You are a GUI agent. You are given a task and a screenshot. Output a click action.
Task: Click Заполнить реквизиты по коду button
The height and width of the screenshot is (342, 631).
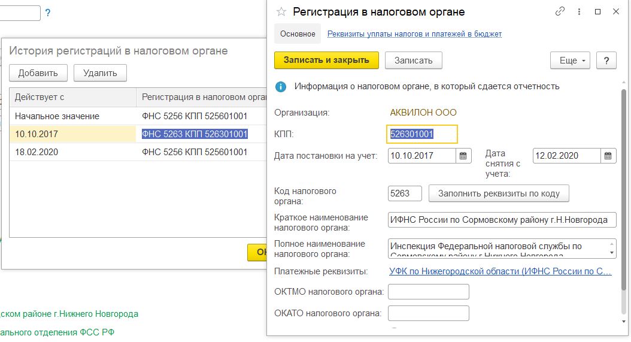point(498,193)
